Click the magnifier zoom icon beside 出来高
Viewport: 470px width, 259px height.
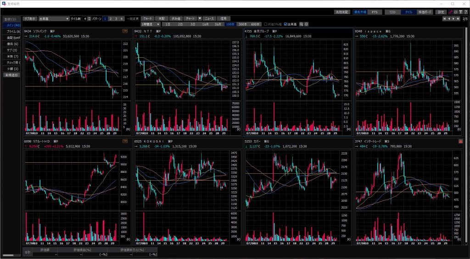[x=302, y=24]
